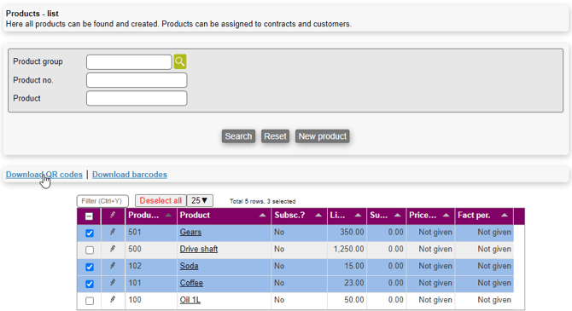Edit product 101 Coffee pencil icon
The image size is (572, 311).
point(113,283)
